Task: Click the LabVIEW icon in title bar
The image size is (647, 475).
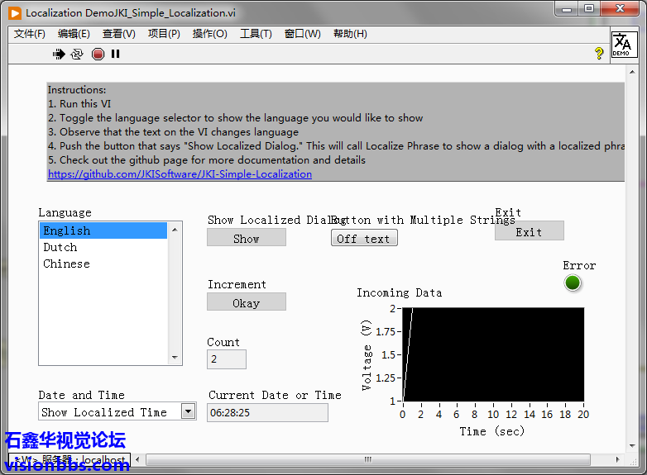Action: pos(15,13)
